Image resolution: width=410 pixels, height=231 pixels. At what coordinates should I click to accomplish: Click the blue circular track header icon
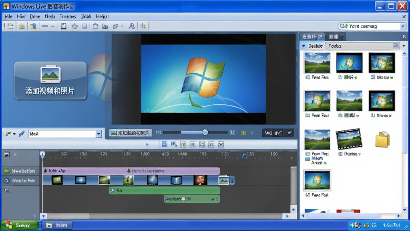click(6, 181)
